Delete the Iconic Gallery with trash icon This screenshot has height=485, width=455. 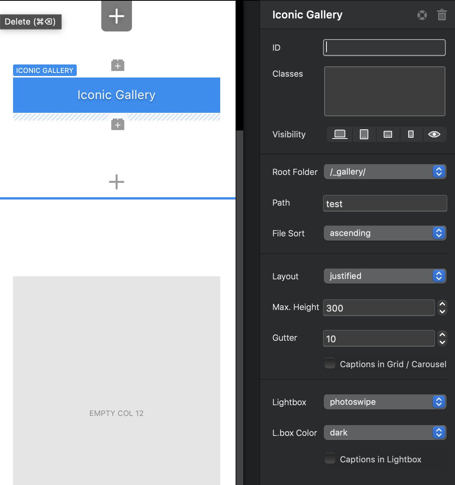[x=442, y=15]
